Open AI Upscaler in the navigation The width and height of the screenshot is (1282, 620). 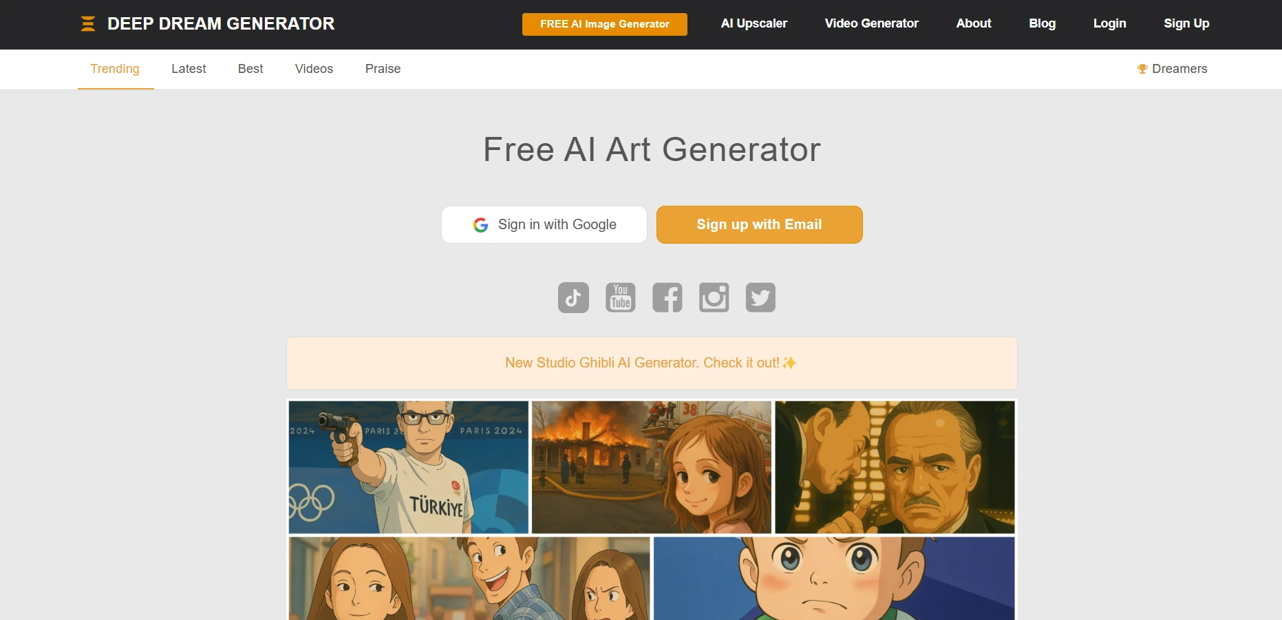point(754,23)
